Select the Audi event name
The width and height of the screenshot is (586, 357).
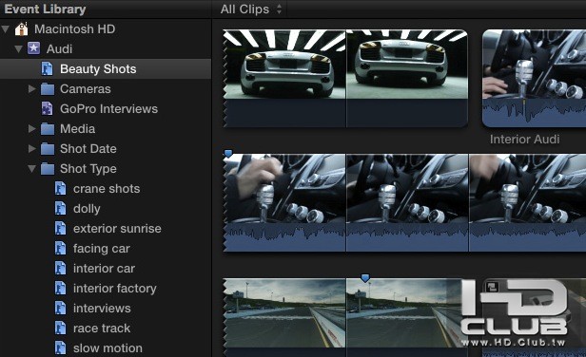pos(59,48)
